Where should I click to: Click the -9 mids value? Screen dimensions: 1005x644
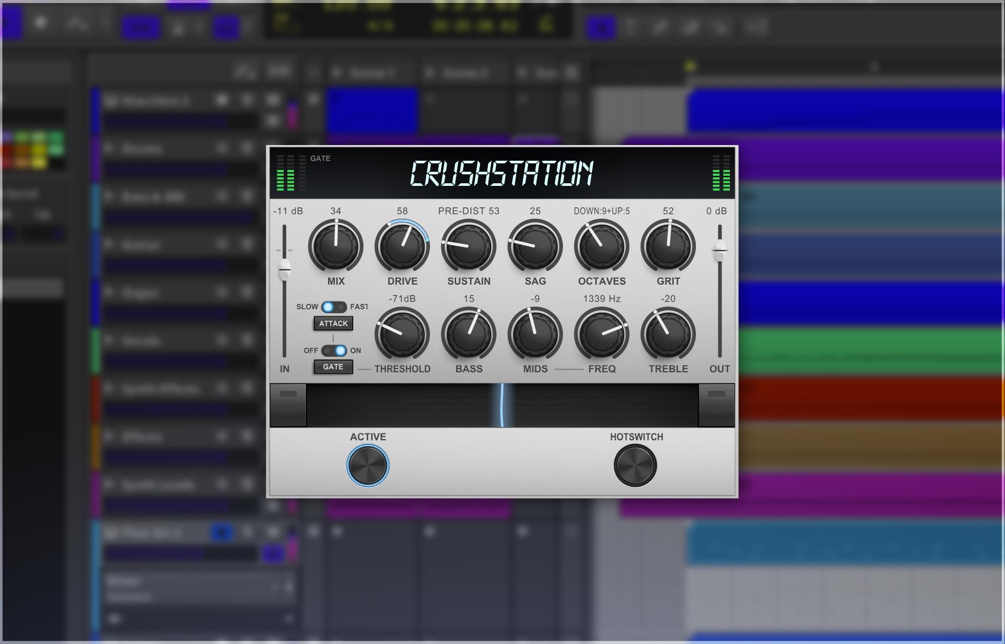pos(535,299)
